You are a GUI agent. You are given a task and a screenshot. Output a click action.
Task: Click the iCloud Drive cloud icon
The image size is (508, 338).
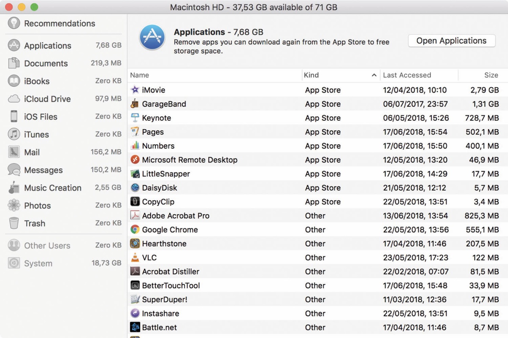(14, 99)
